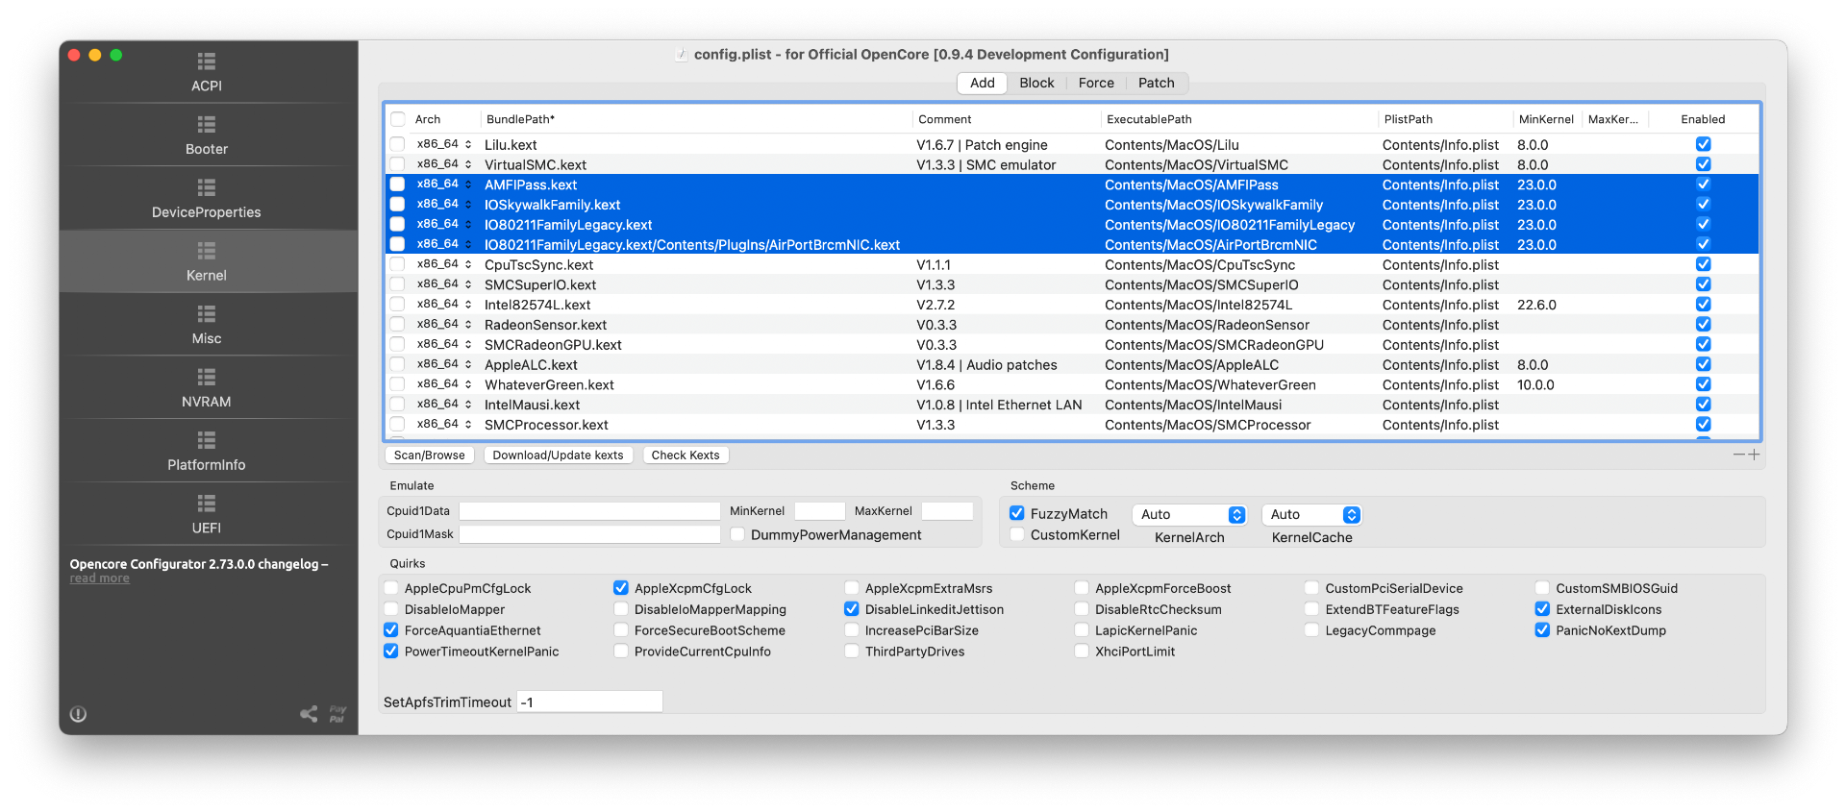Open the Arch selector for CpuTscSync.kext
Image resolution: width=1846 pixels, height=812 pixels.
(x=444, y=265)
